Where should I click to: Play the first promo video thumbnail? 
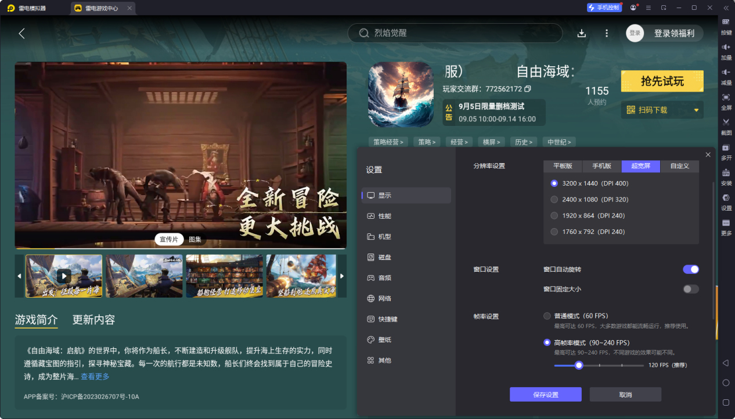coord(64,276)
